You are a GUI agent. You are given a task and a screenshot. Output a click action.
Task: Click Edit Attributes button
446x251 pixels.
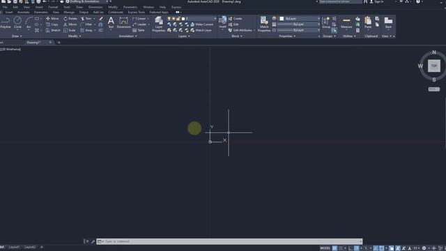[x=240, y=30]
